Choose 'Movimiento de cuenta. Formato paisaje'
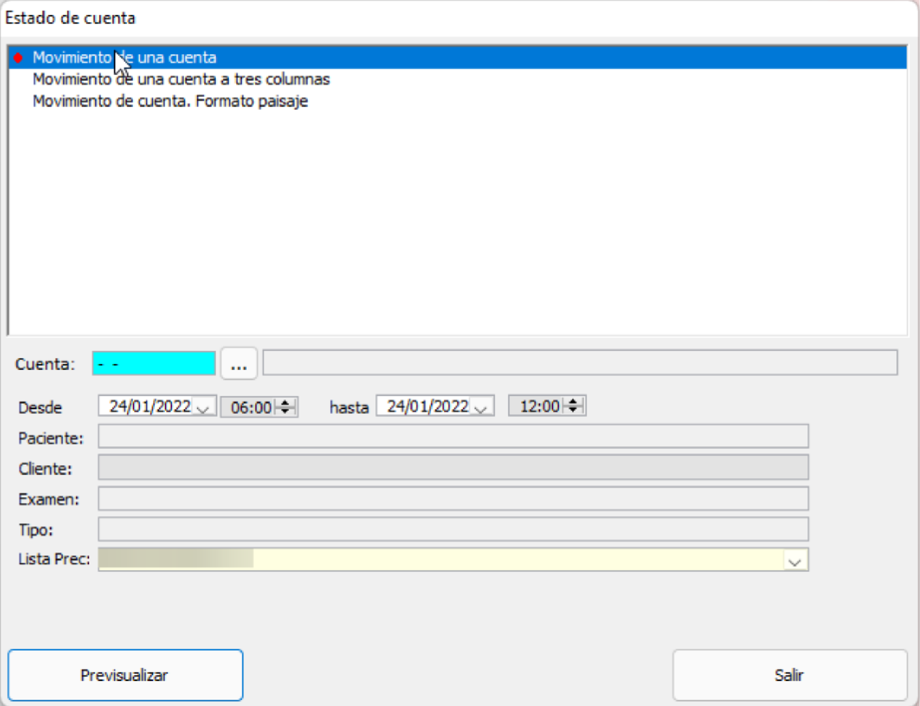Viewport: 920px width, 706px height. click(170, 101)
